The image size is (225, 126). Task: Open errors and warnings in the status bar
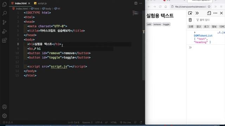click(x=8, y=122)
